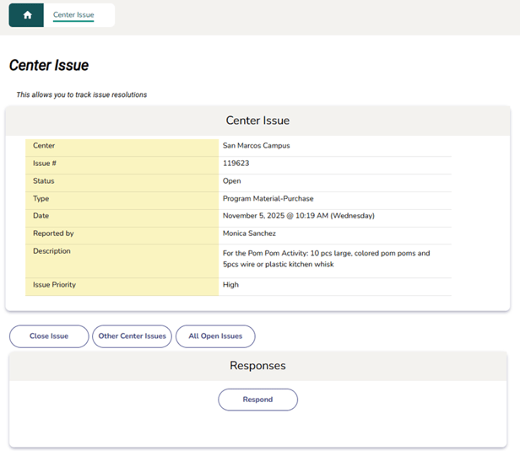Click the Pom Pom Activity description text
This screenshot has width=520, height=451.
point(326,258)
